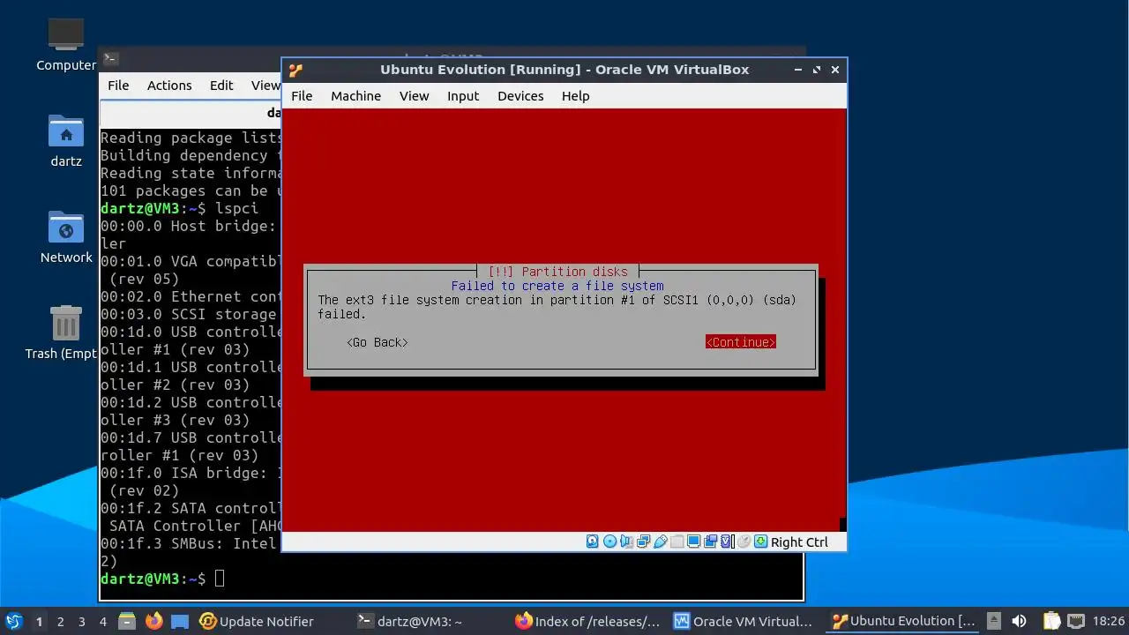Click the green keyboard capture arrow icon

tap(761, 542)
